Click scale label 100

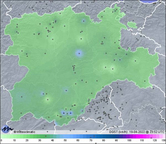click(x=129, y=140)
